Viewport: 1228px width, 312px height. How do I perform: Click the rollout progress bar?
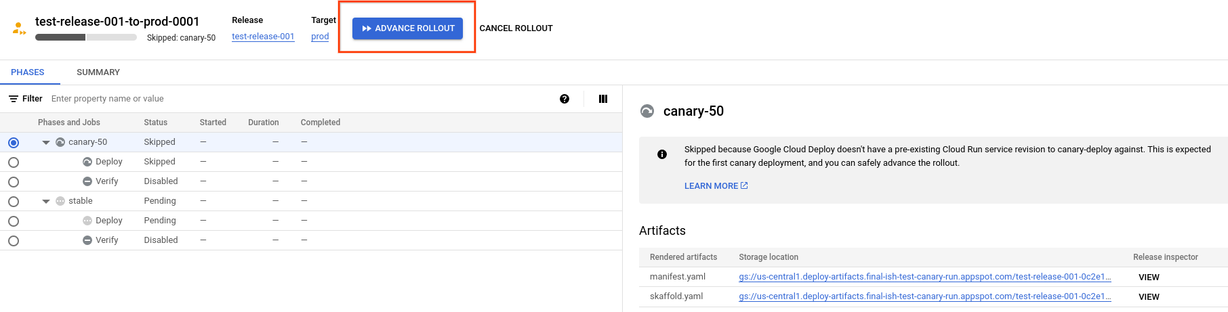86,37
